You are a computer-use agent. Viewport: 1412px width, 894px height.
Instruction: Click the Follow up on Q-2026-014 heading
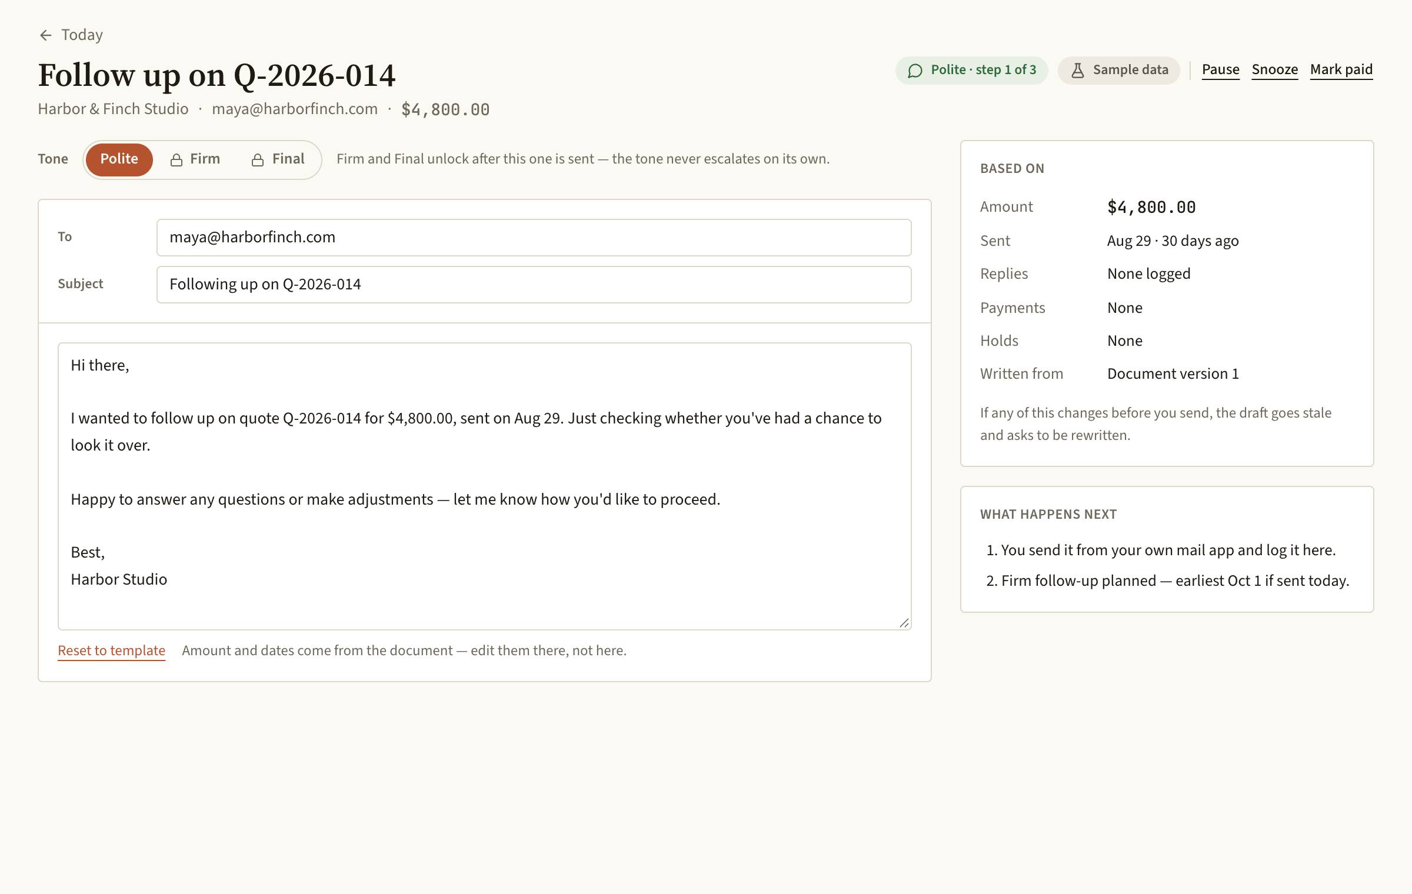(217, 75)
